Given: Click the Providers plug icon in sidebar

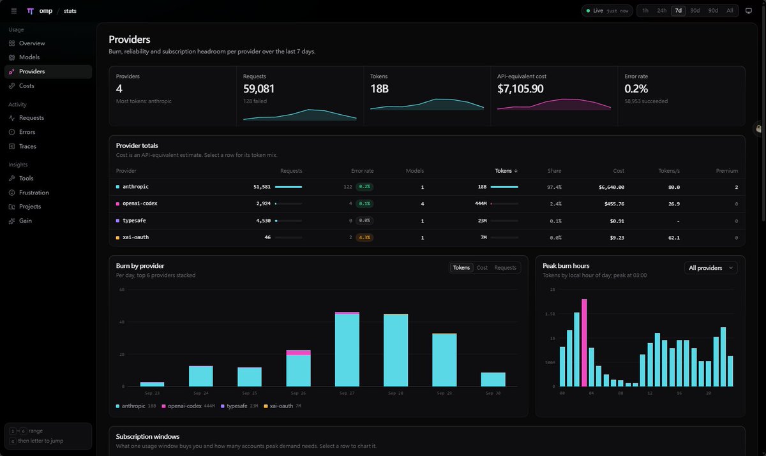Looking at the screenshot, I should point(12,71).
